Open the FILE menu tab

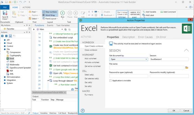tap(5, 7)
